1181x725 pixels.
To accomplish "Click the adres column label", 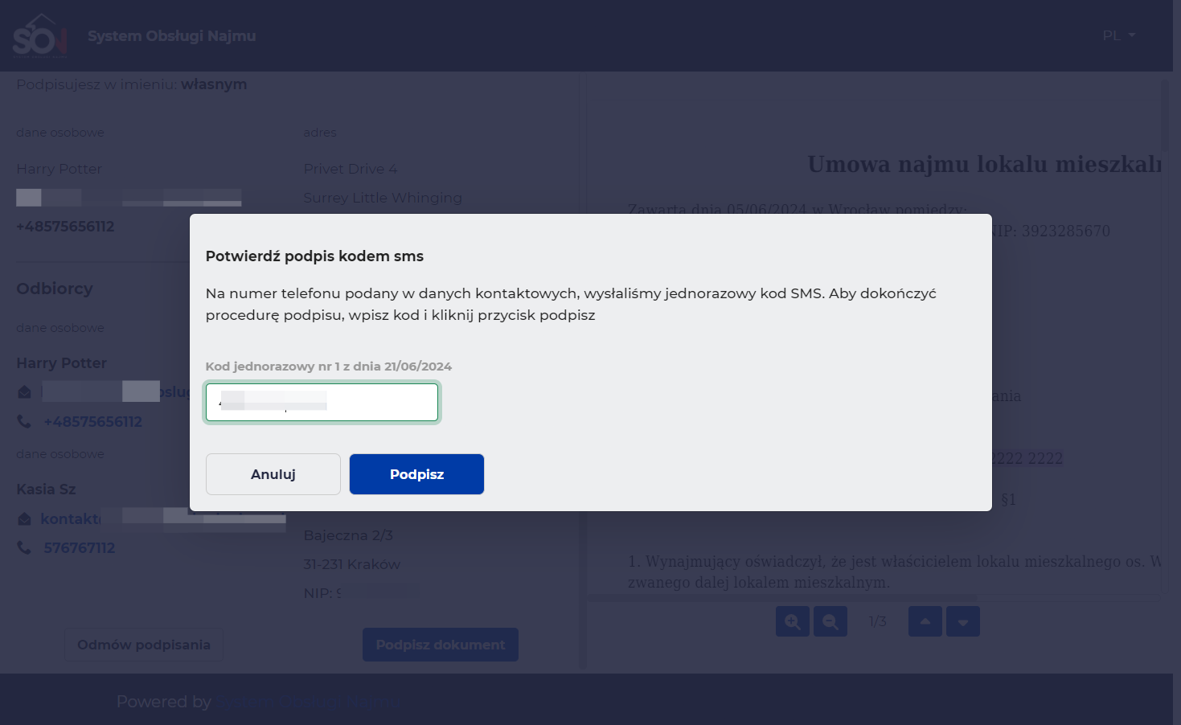I will pos(320,133).
